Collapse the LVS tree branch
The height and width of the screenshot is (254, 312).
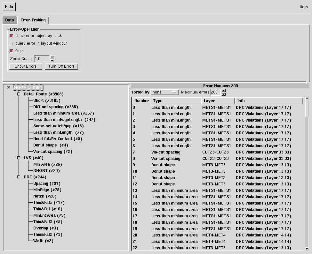point(19,158)
